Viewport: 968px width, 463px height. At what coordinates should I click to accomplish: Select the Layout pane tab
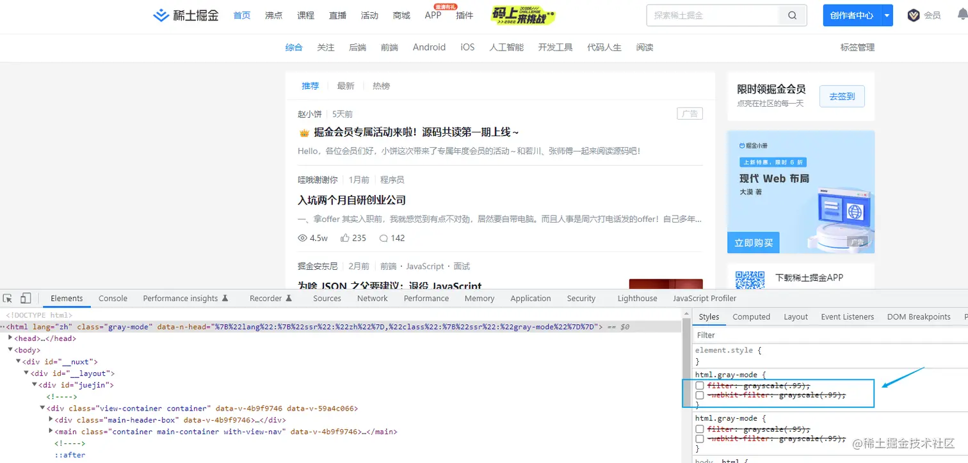(x=796, y=317)
